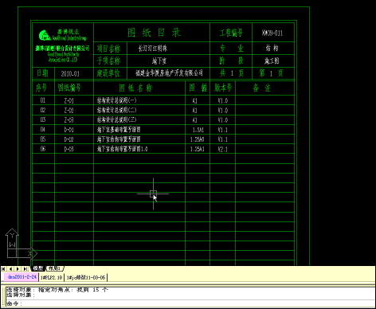Jump to the last layout tab arrow
Viewport: 376px width, 309px height.
point(25,269)
